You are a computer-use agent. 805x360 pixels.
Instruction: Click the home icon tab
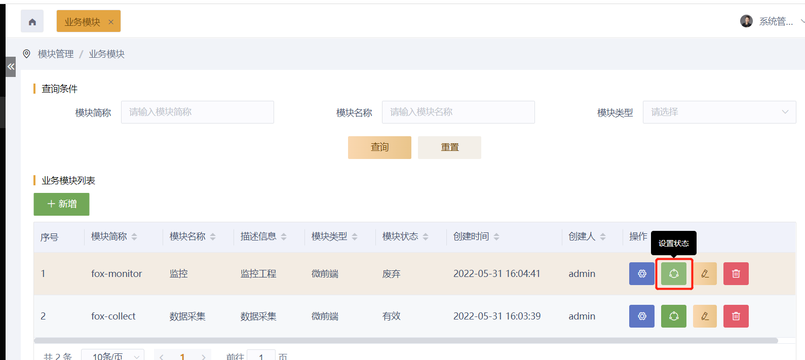(x=32, y=22)
